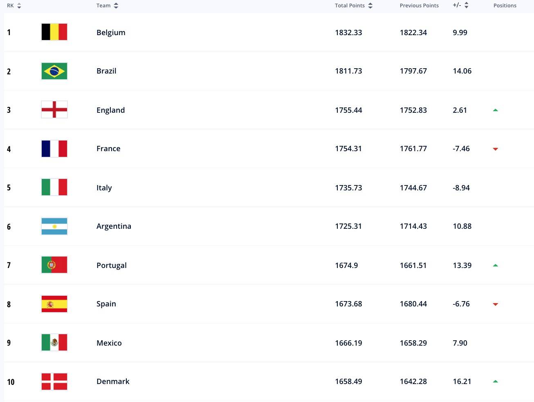The width and height of the screenshot is (534, 402).
Task: Click the green up arrow next to England
Action: (495, 110)
